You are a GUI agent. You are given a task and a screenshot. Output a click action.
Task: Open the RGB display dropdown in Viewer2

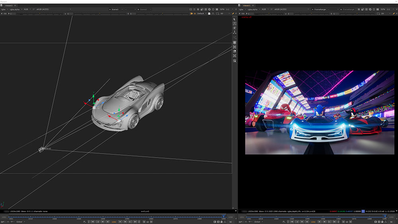coord(27,10)
